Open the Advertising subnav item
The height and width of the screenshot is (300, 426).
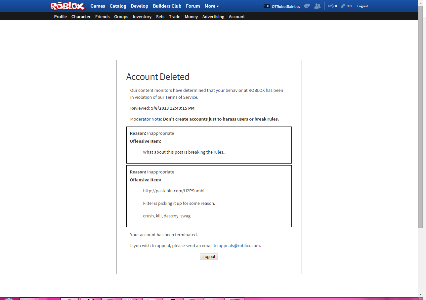213,17
